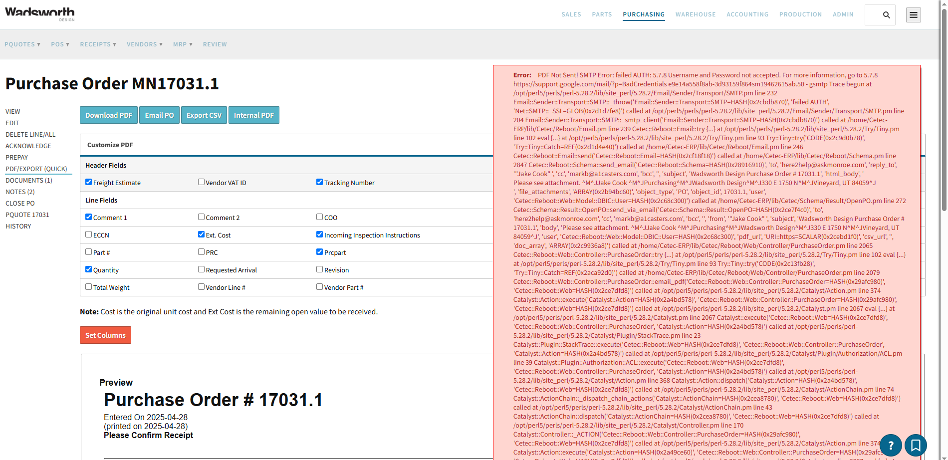Click the Wadsworth Design logo
Image resolution: width=948 pixels, height=460 pixels.
pos(40,13)
